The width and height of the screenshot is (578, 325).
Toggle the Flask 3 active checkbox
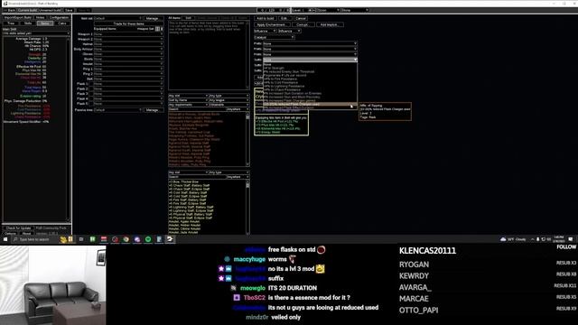pos(91,94)
